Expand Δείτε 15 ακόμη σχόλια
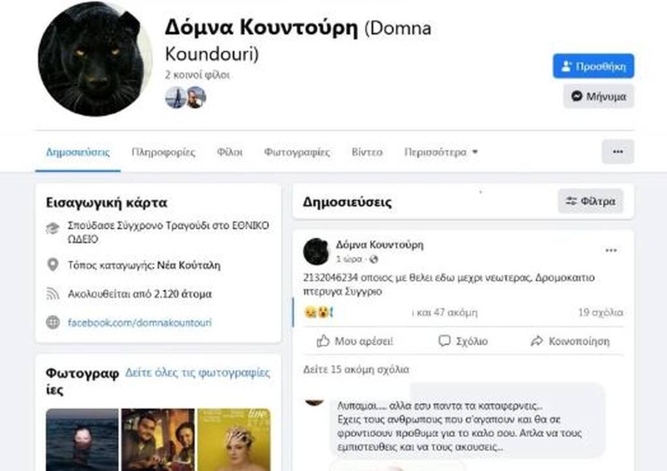667x471 pixels. pos(356,369)
